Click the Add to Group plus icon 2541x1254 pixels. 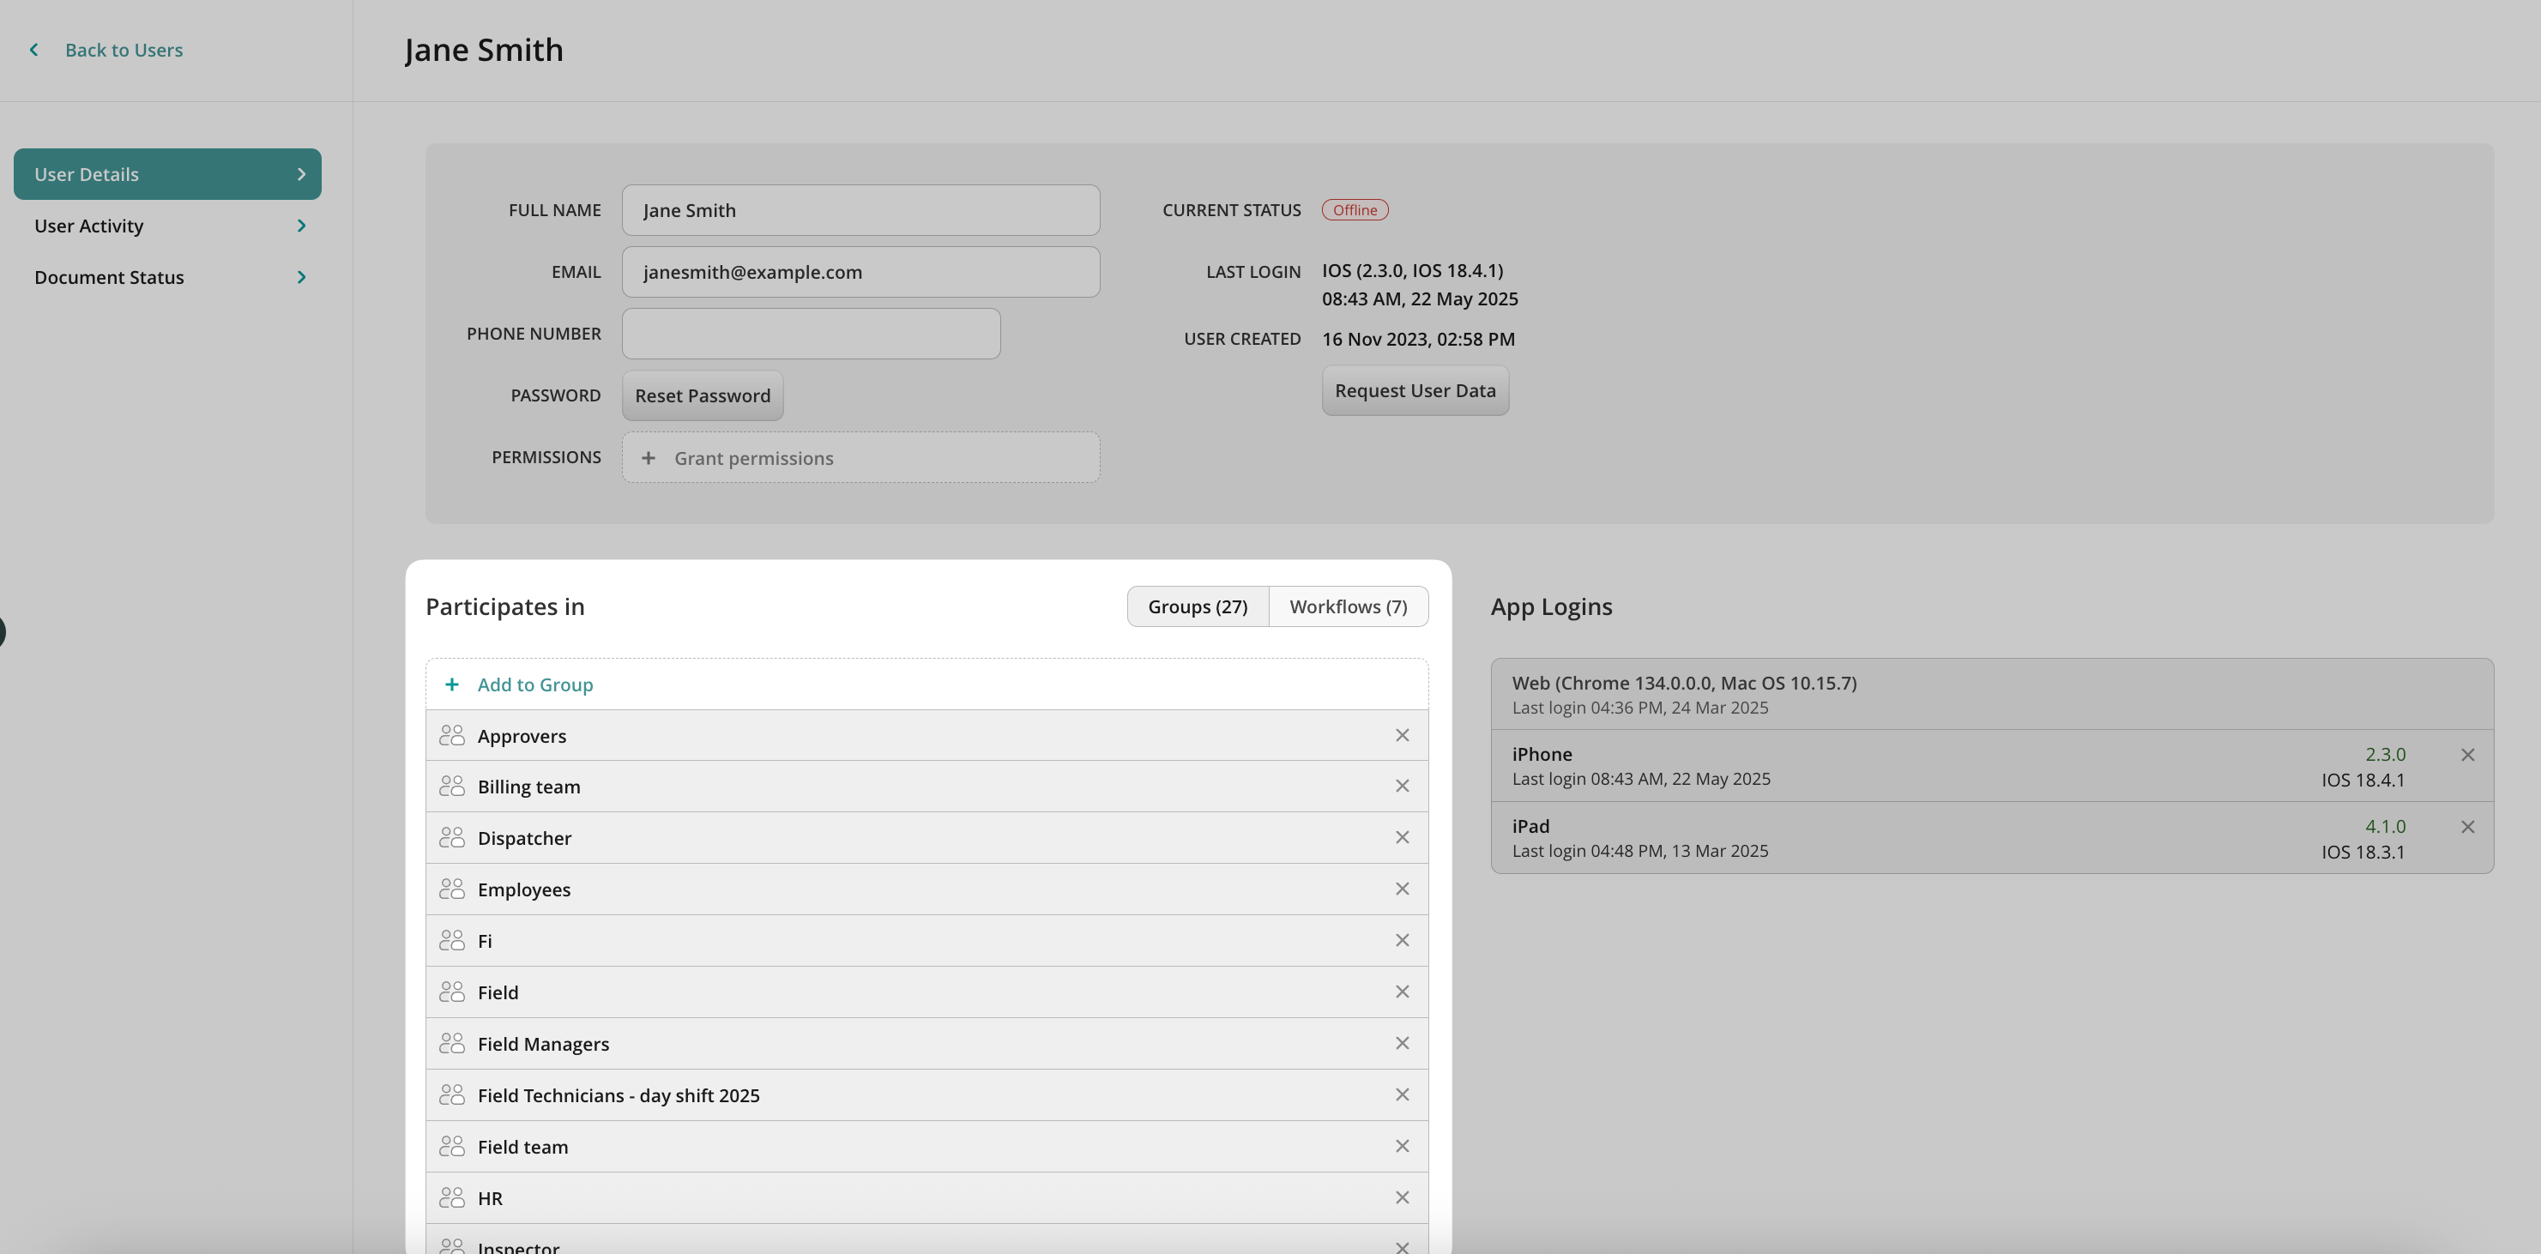[452, 684]
